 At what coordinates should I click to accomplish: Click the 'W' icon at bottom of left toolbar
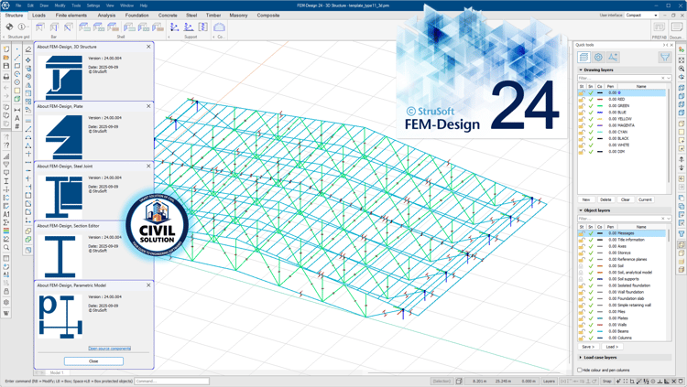(x=6, y=314)
